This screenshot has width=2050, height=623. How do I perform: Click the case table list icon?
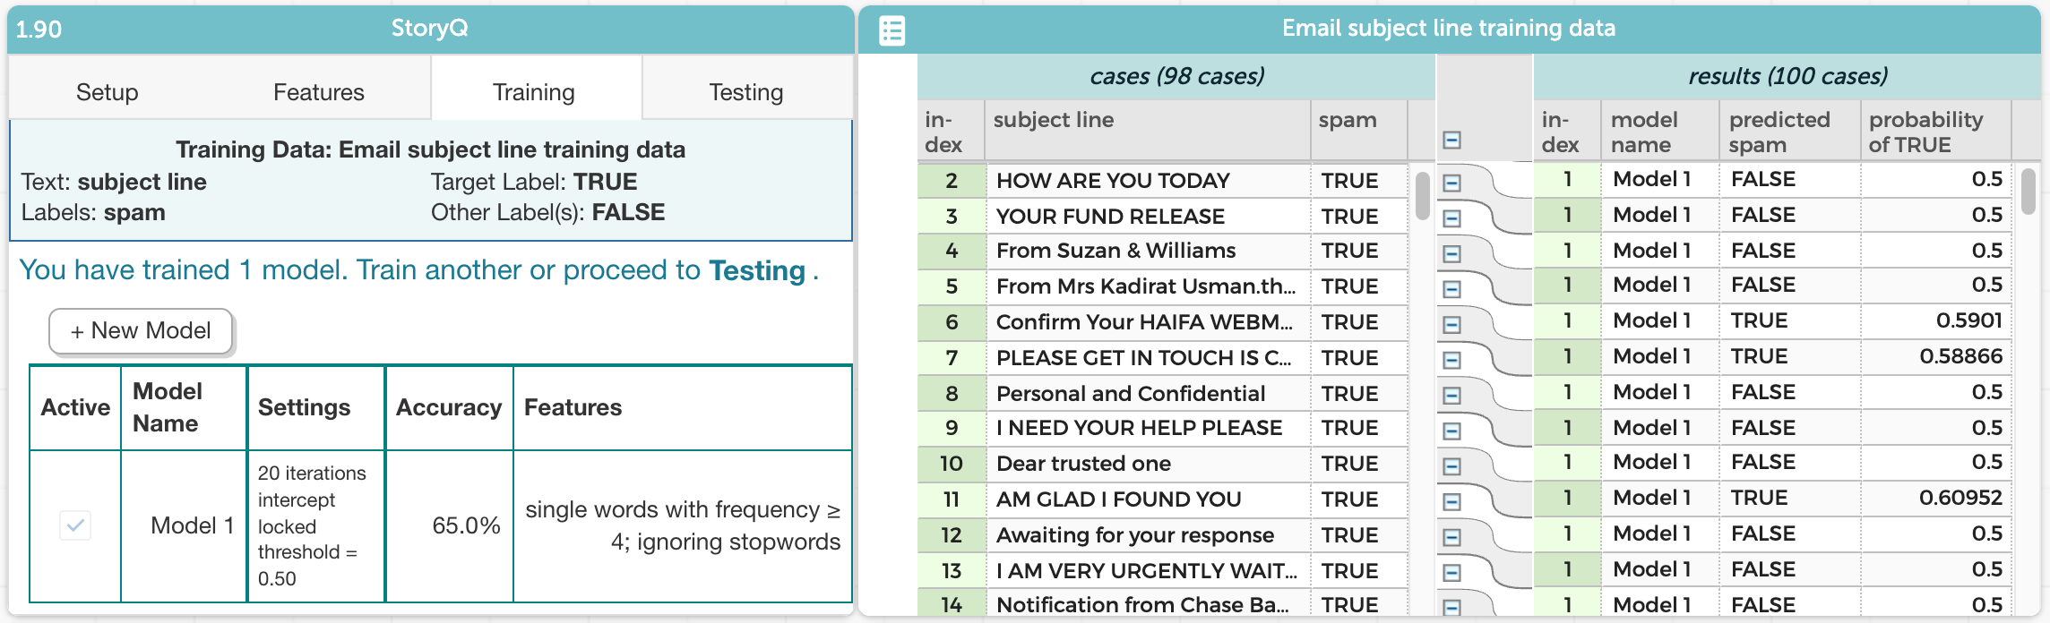pyautogui.click(x=891, y=30)
